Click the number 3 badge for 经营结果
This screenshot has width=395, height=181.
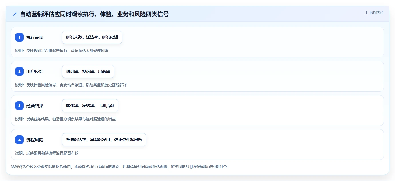[x=19, y=106]
